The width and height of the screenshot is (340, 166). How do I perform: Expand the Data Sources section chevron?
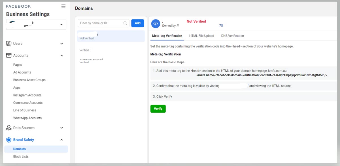click(x=61, y=128)
